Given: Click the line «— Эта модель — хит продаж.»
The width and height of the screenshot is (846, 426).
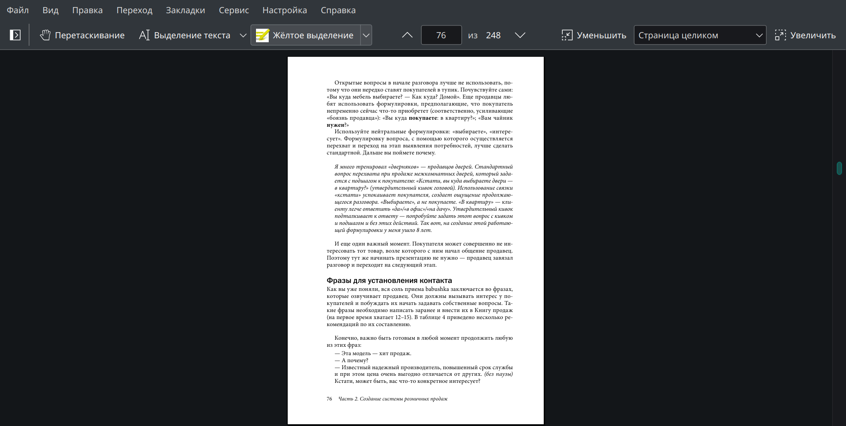Looking at the screenshot, I should click(373, 353).
